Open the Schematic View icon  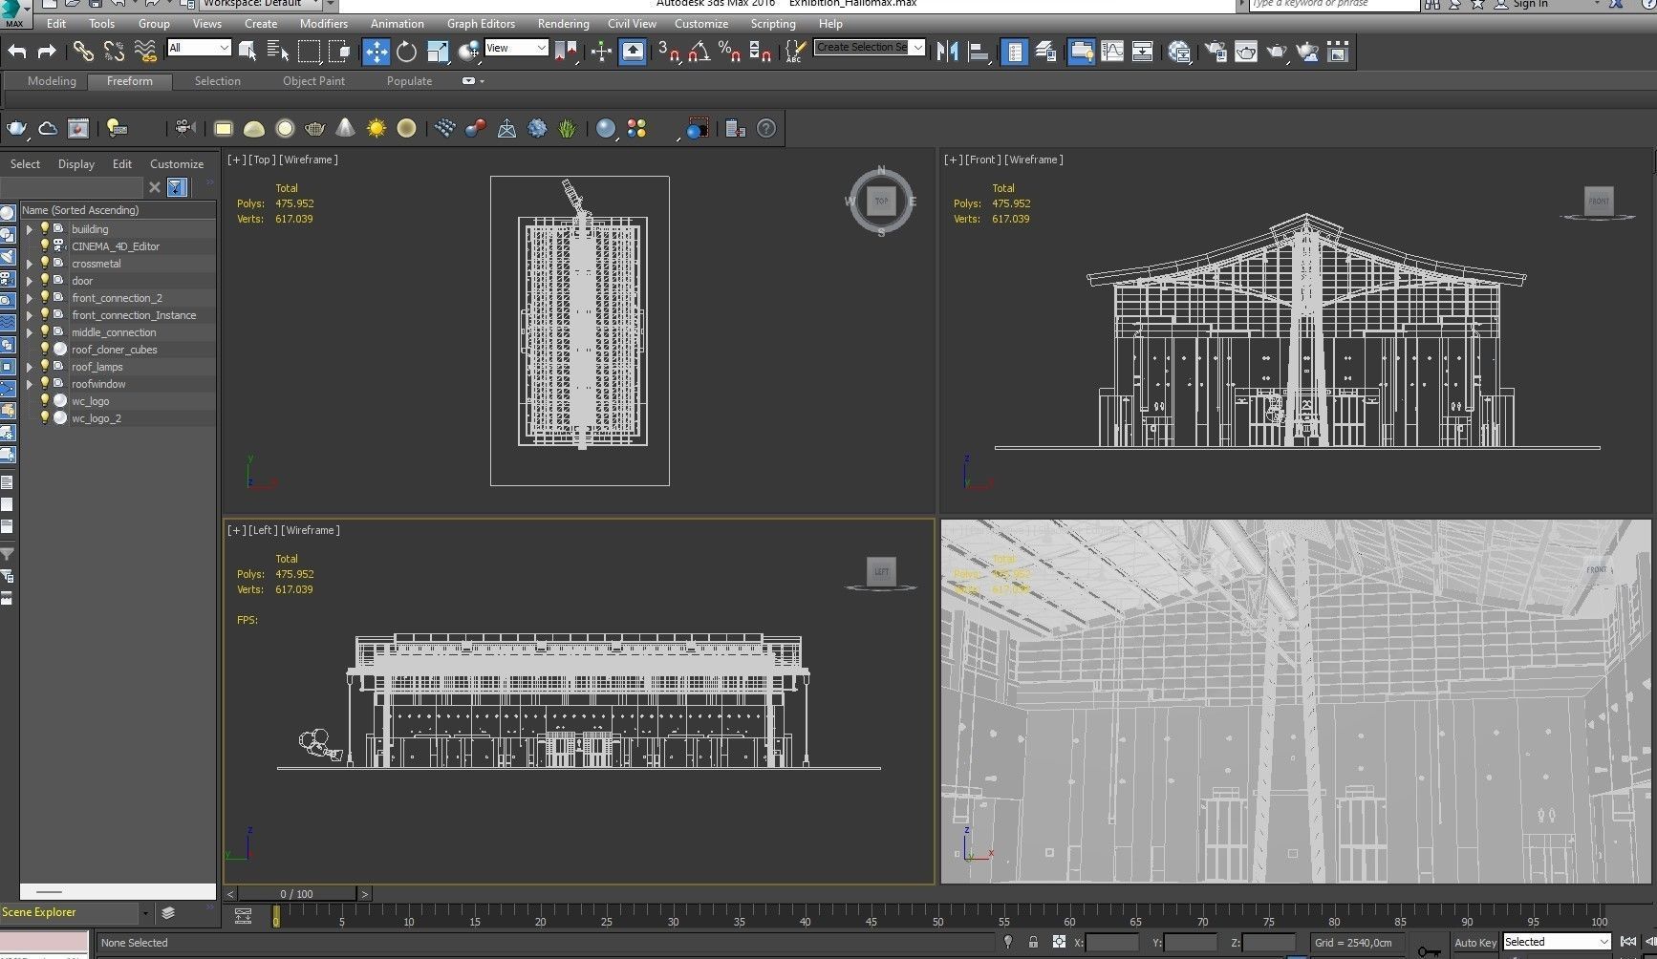[x=1142, y=52]
